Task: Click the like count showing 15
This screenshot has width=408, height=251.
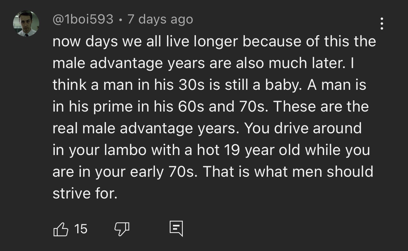Action: tap(81, 229)
